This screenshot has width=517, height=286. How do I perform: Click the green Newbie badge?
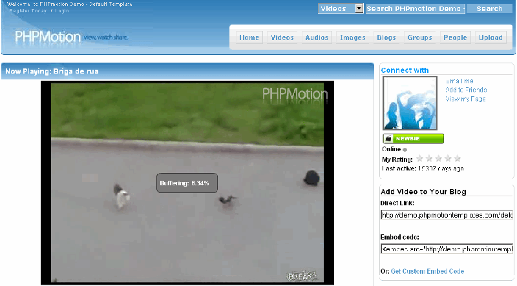click(x=413, y=139)
